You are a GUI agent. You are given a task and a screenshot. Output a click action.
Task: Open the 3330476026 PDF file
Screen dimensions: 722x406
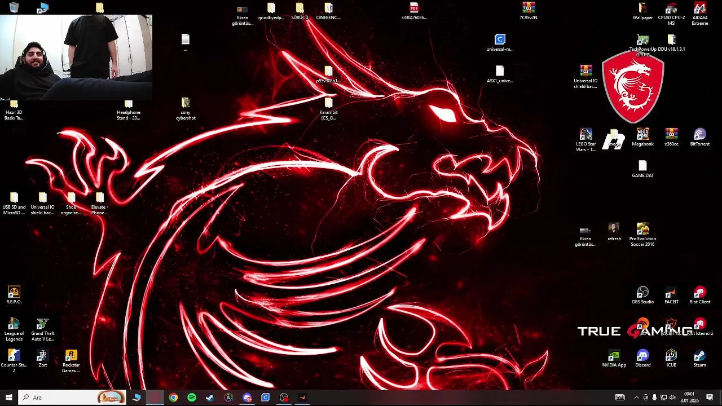click(x=414, y=11)
